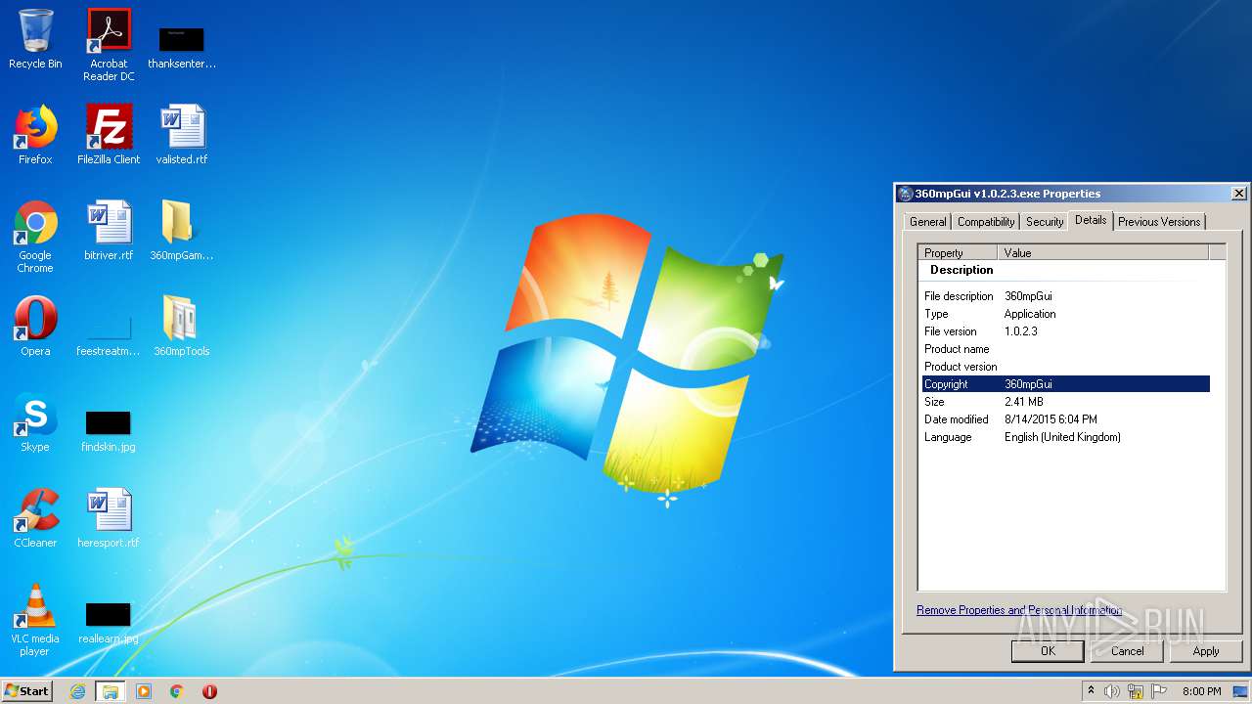Screen dimensions: 1252x704
Task: Close the 360mpGui Properties dialog
Action: (1238, 194)
